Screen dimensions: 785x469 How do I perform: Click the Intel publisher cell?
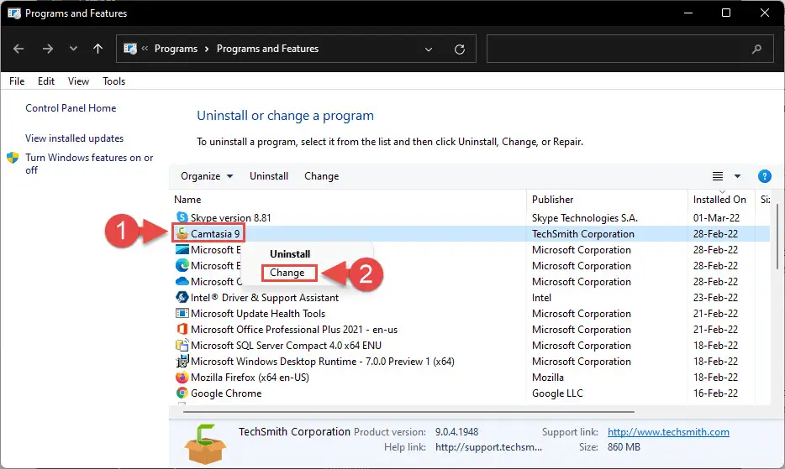541,298
